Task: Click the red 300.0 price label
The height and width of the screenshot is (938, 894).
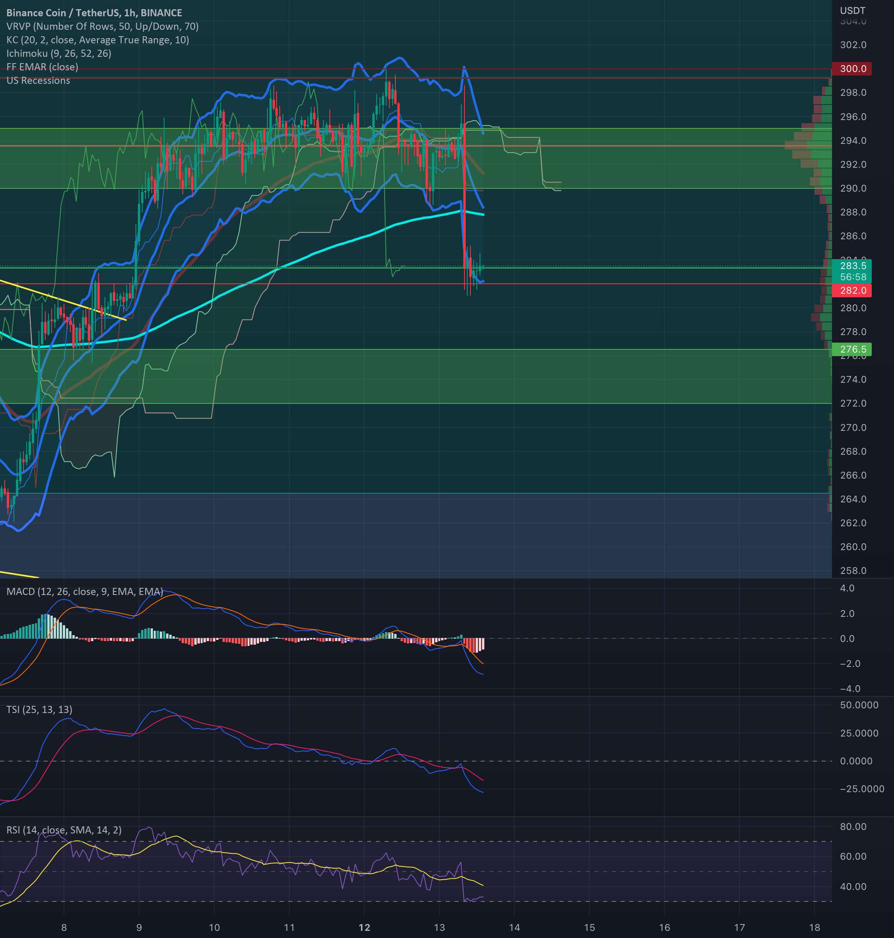Action: [851, 69]
